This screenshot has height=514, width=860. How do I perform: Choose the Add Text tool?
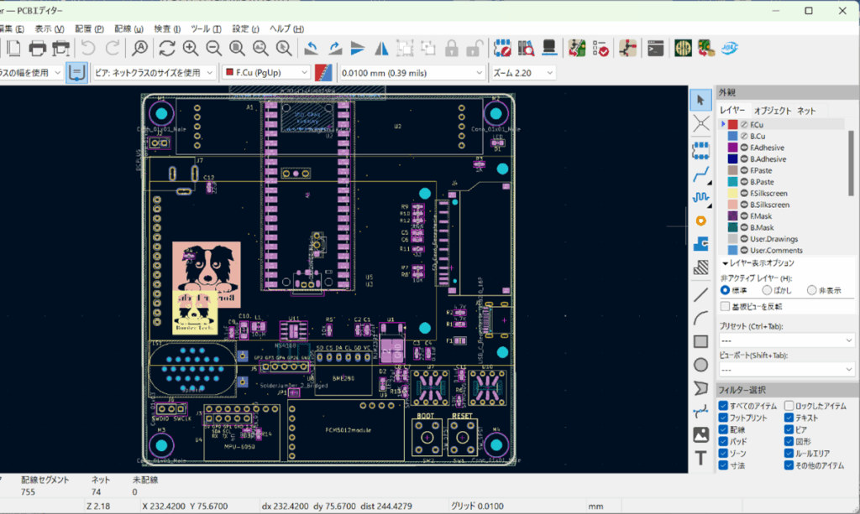700,459
